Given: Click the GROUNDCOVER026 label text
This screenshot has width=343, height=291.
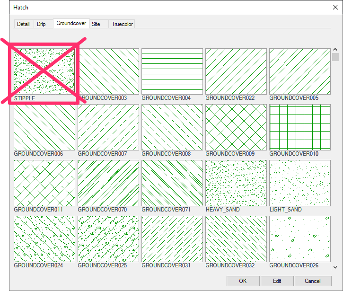Looking at the screenshot, I should pyautogui.click(x=294, y=265).
